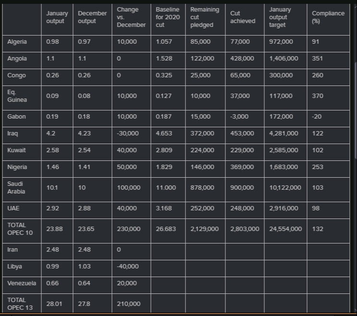The width and height of the screenshot is (357, 316).
Task: Click the Venezuela row label
Action: [x=22, y=283]
